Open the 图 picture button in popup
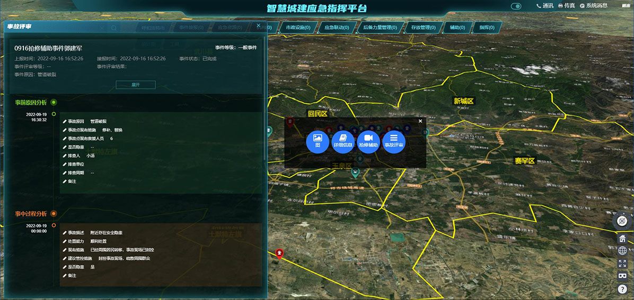This screenshot has width=634, height=300. (318, 142)
